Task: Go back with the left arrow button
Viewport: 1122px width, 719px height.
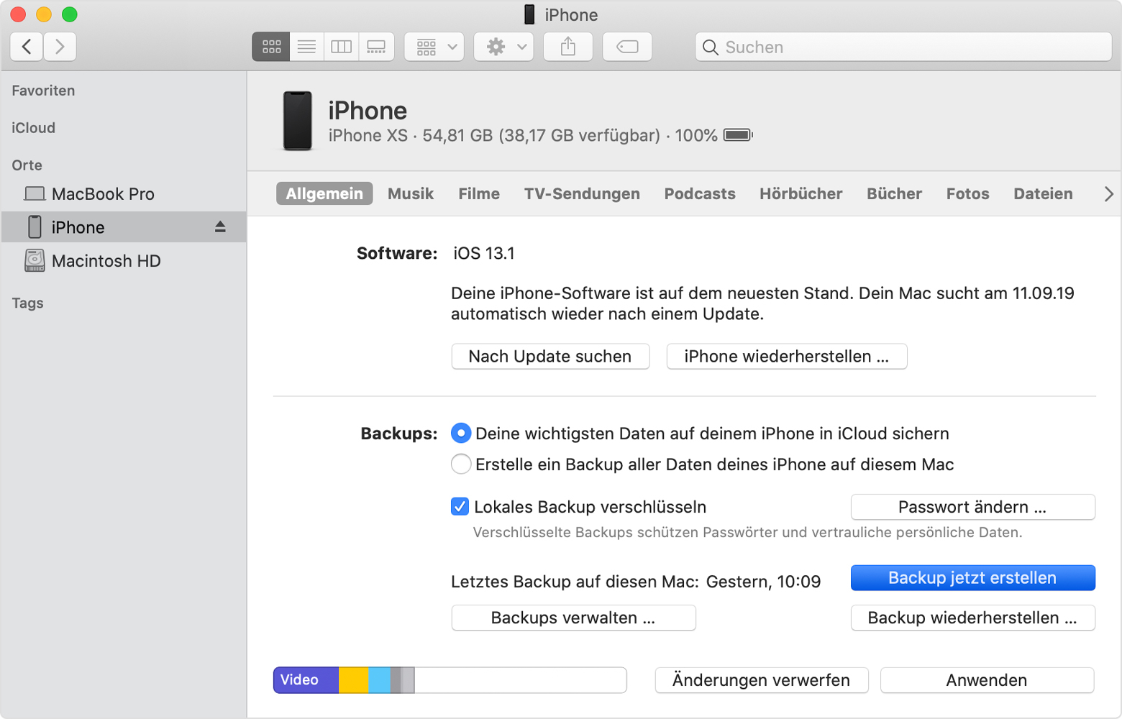Action: click(27, 47)
